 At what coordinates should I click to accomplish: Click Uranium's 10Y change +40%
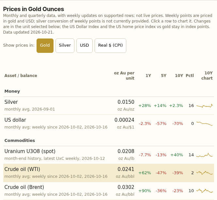(x=177, y=155)
